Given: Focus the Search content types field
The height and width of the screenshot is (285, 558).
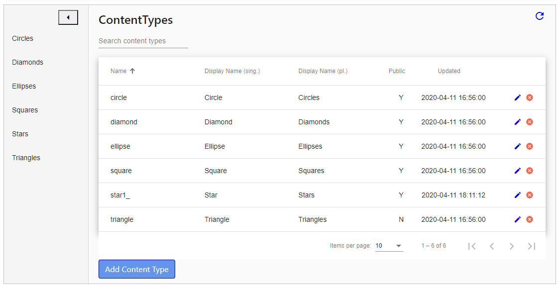Looking at the screenshot, I should [143, 41].
